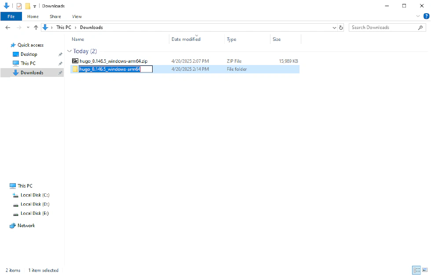The image size is (431, 275).
Task: Select Local Disk (C:) in sidebar
Action: point(35,195)
